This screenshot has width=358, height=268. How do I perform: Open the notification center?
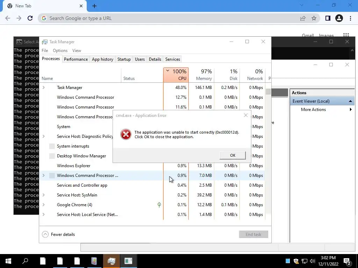point(347,261)
